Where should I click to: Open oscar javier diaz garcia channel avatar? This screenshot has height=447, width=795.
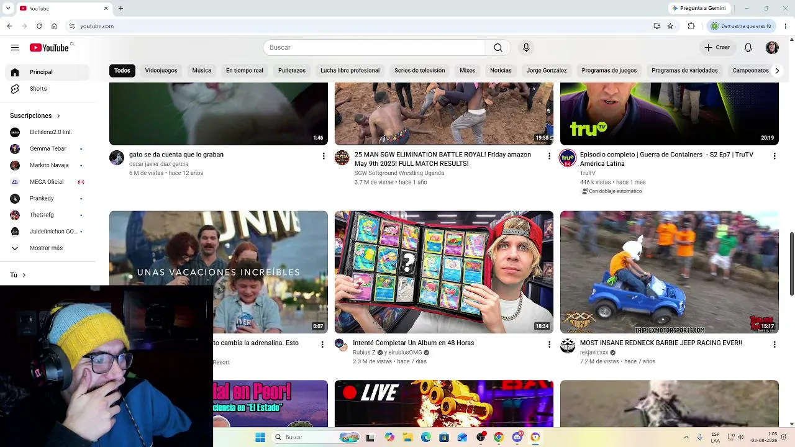tap(117, 158)
